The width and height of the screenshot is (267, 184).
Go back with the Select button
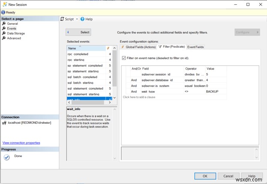point(78,32)
